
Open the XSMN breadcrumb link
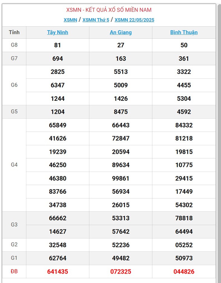click(70, 20)
